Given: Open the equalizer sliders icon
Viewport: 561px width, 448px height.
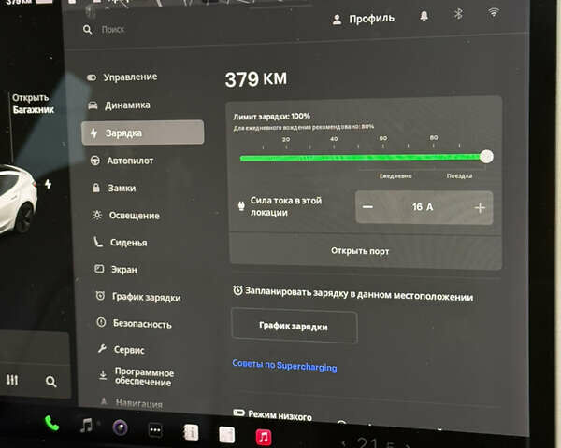Looking at the screenshot, I should tap(12, 380).
